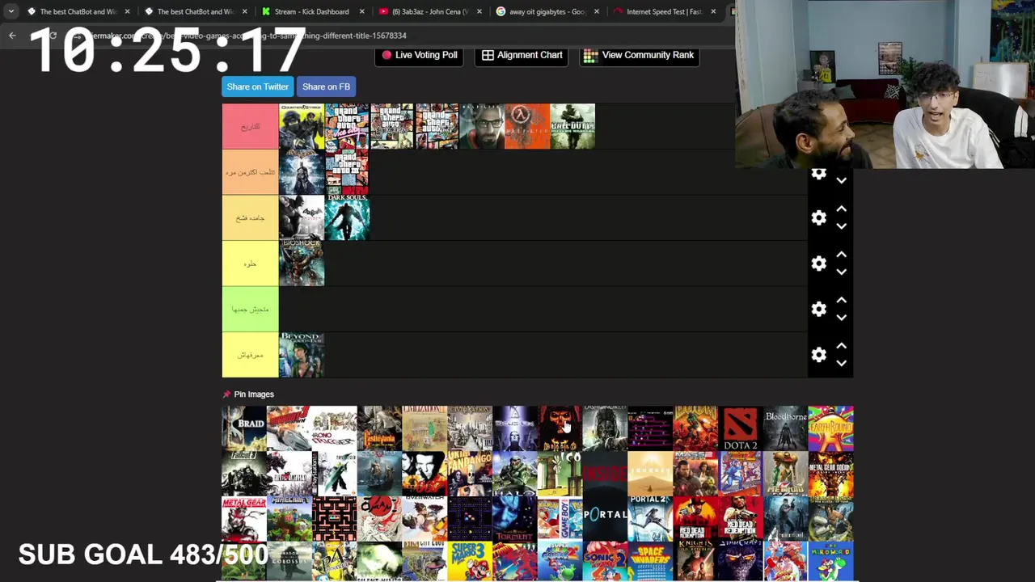Select the Inside game image
Image resolution: width=1035 pixels, height=582 pixels.
point(605,474)
